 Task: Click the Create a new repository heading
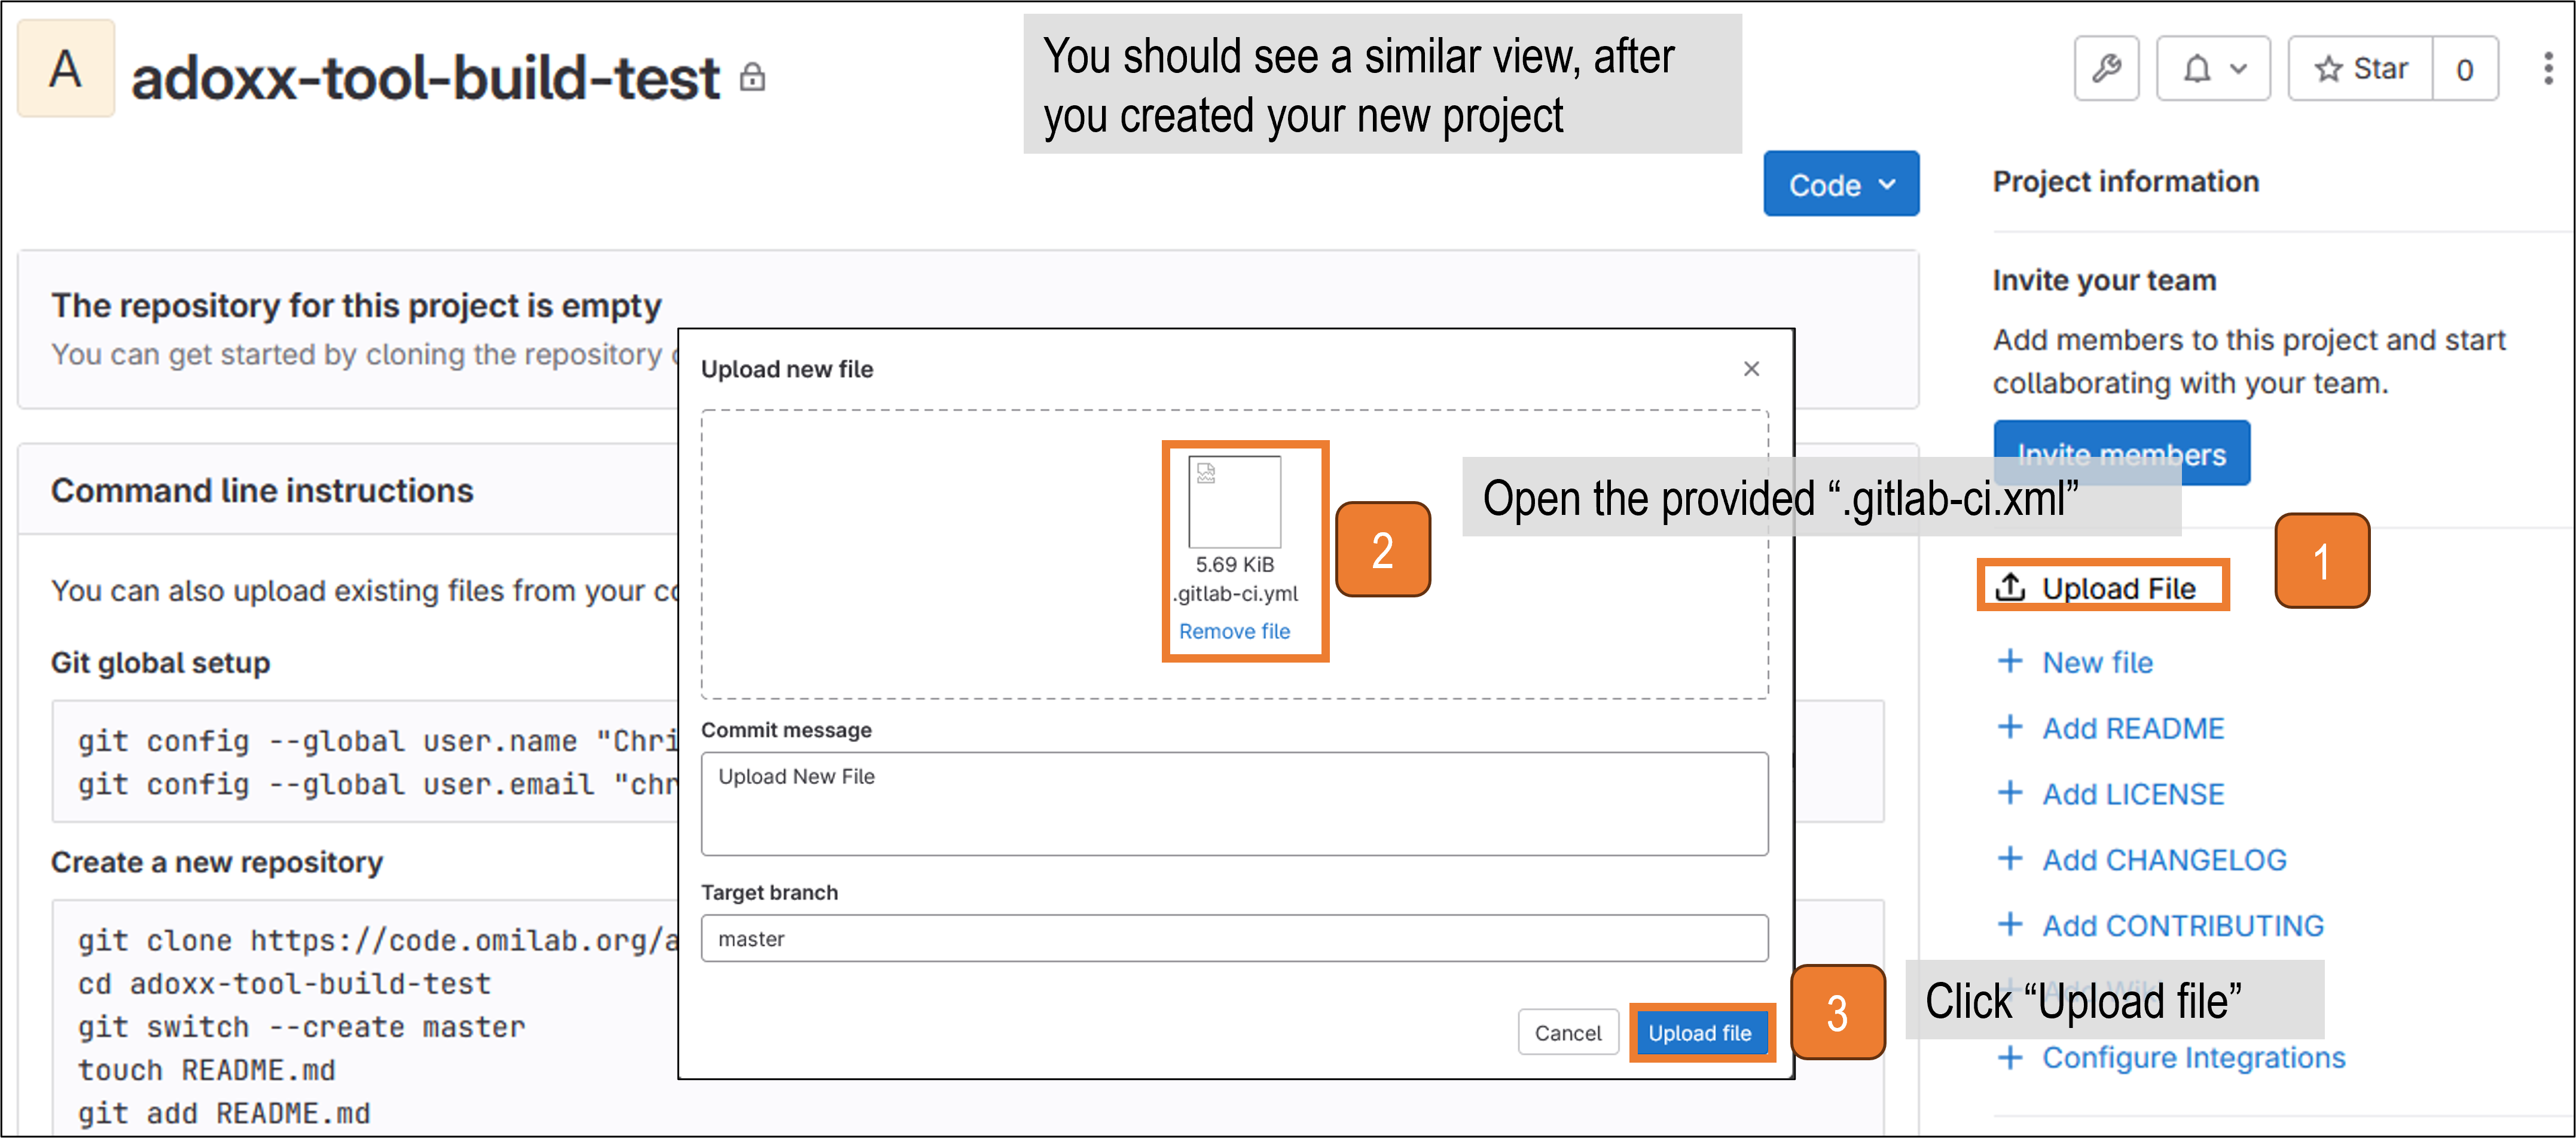217,862
